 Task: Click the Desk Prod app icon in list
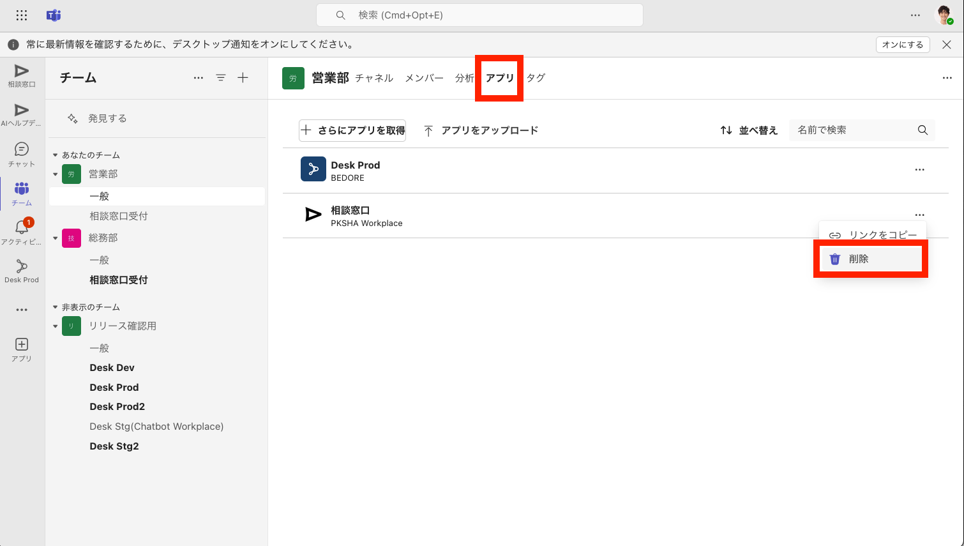(x=313, y=169)
